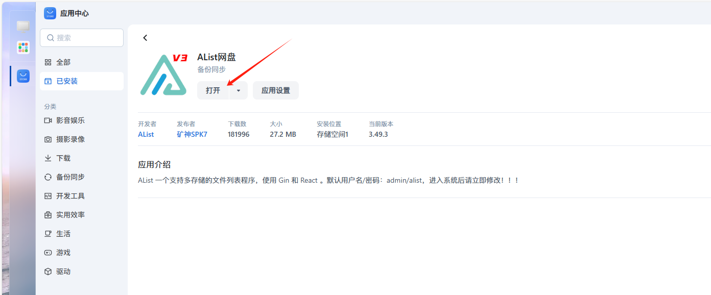Open the colorful app grid launcher icon
Viewport: 711px width, 295px height.
23,47
